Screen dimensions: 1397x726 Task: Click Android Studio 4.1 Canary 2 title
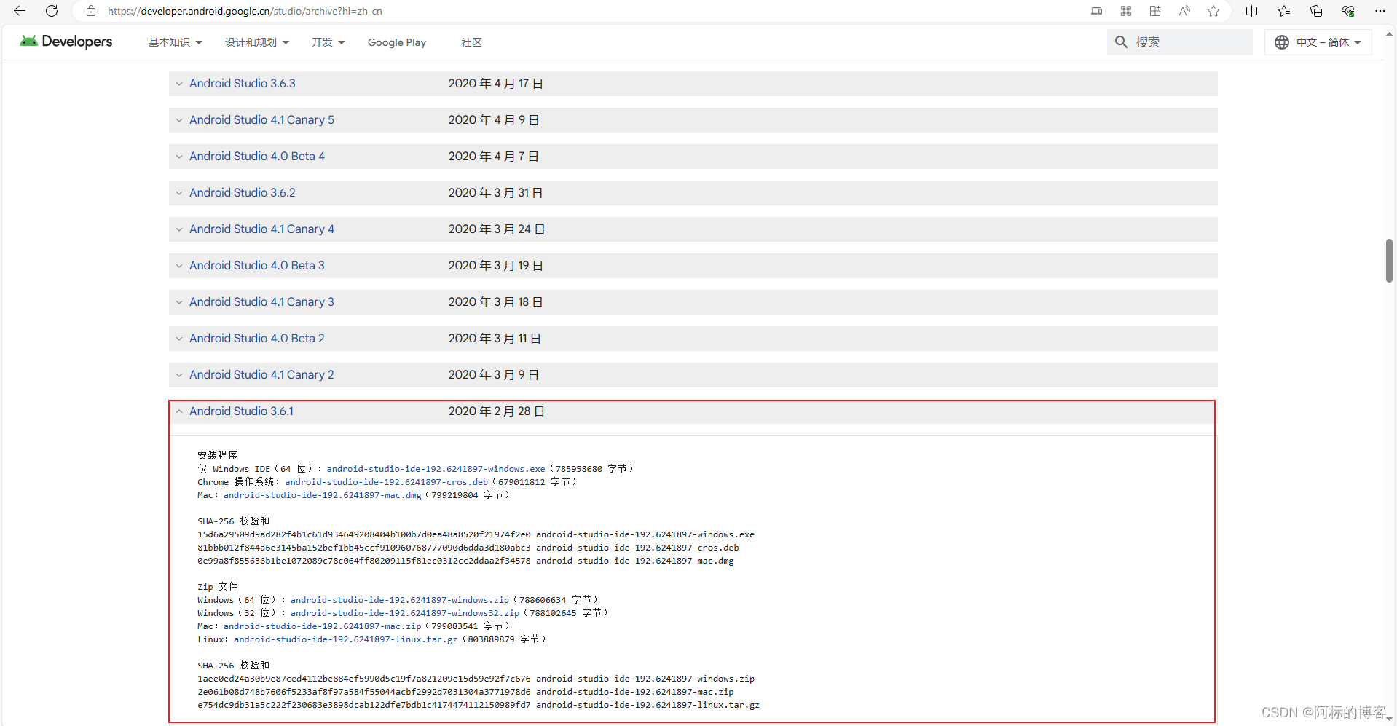click(x=261, y=375)
